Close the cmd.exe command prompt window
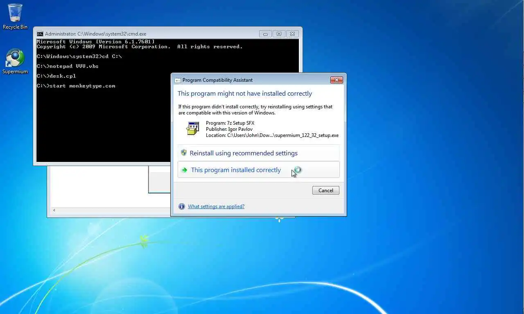This screenshot has height=314, width=524. pos(292,34)
